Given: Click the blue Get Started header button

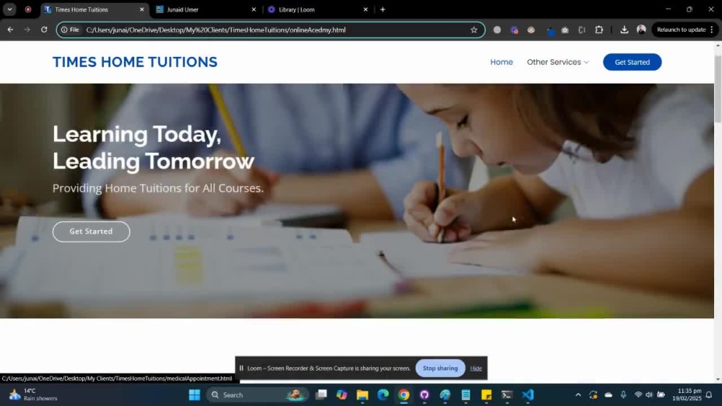Looking at the screenshot, I should (632, 62).
